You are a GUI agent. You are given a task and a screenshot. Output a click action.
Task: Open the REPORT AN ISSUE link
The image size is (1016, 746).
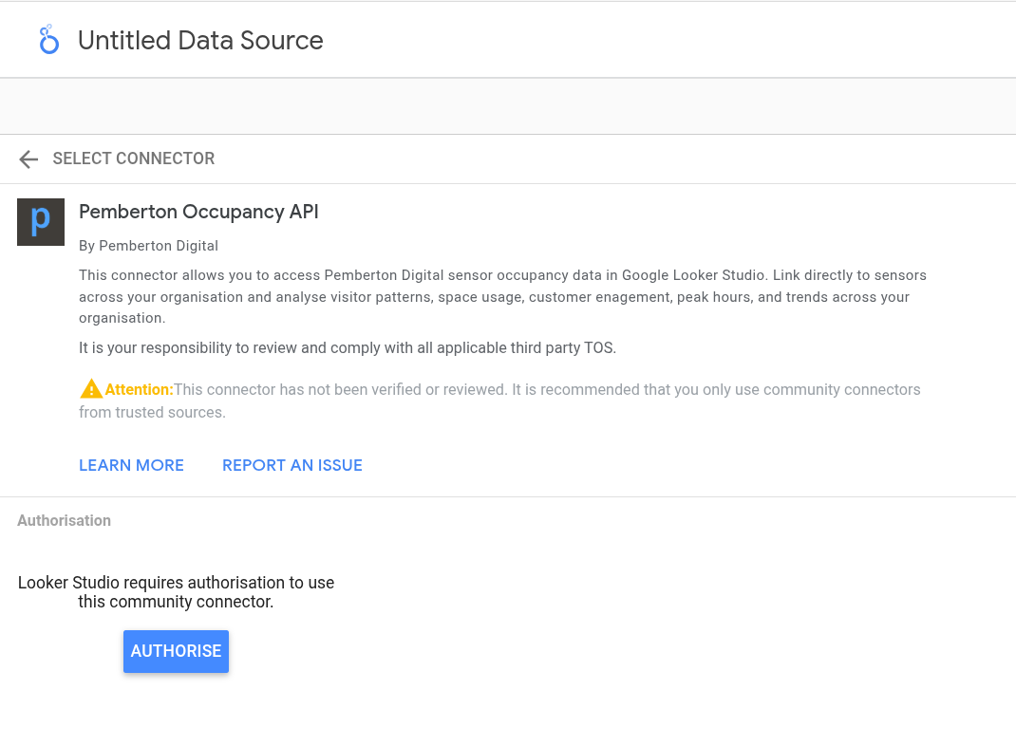292,465
